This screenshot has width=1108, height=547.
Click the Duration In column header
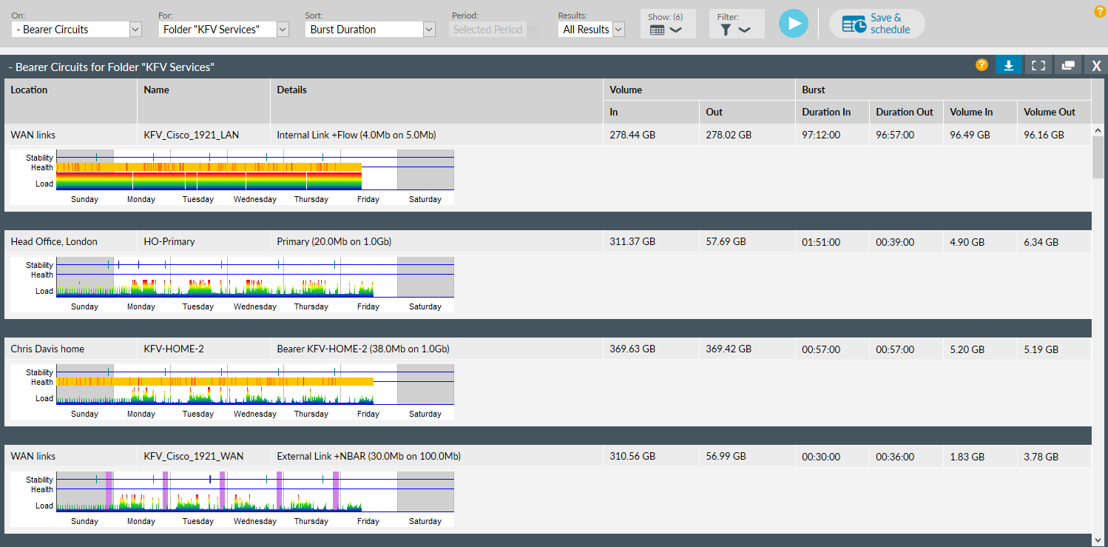pos(826,113)
